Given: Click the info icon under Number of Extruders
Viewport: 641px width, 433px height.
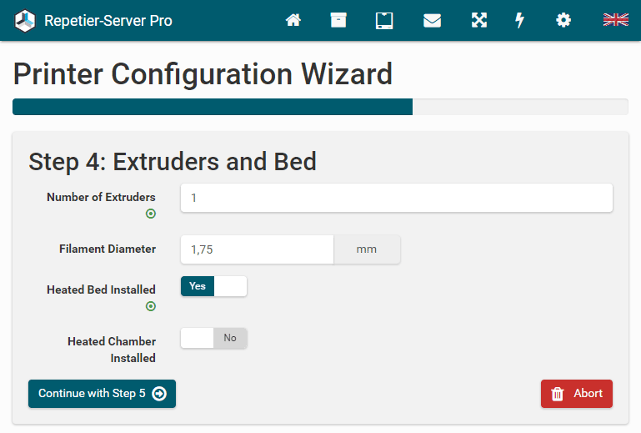Looking at the screenshot, I should pos(151,214).
